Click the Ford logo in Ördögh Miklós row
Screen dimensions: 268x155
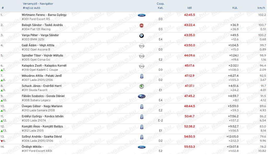pyautogui.click(x=142, y=147)
